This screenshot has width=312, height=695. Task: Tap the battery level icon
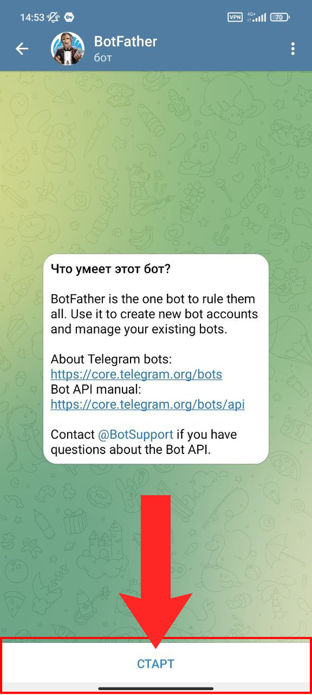click(x=279, y=17)
